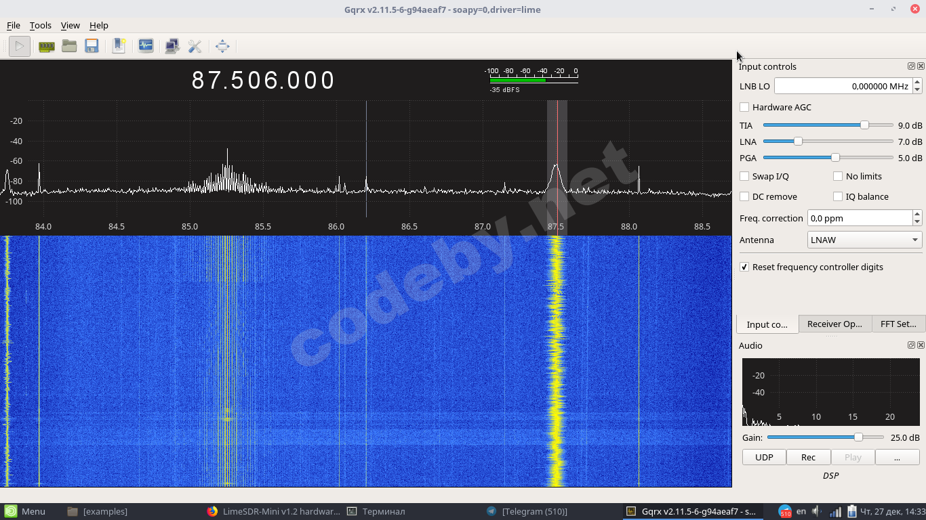Image resolution: width=926 pixels, height=520 pixels.
Task: Open the volume control in system tray
Action: [818, 511]
